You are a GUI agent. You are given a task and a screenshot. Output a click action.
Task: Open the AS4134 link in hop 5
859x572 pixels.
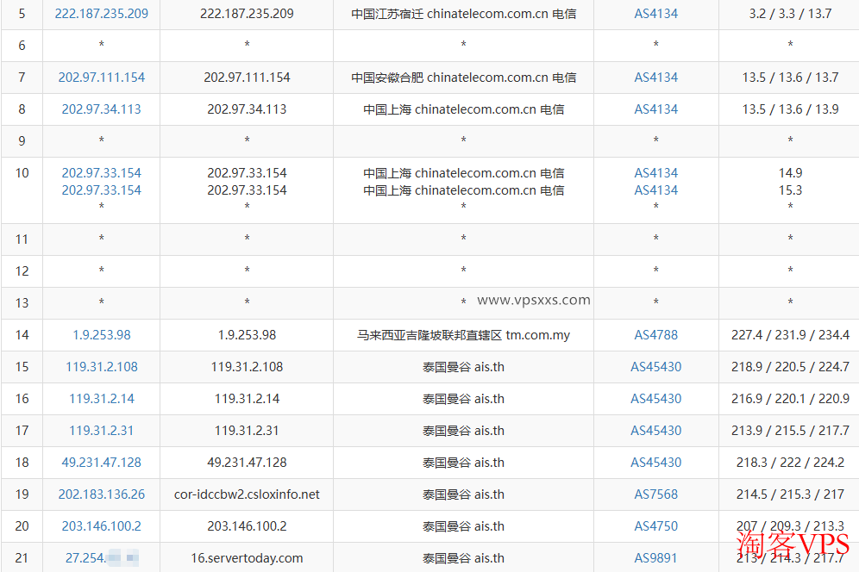(x=655, y=14)
